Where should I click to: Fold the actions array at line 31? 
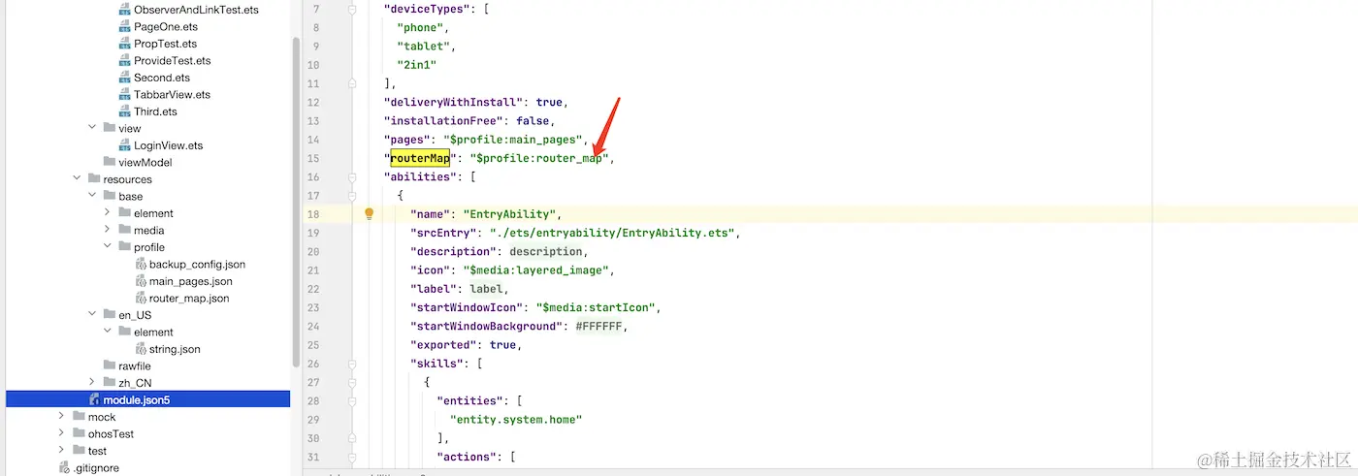(351, 457)
